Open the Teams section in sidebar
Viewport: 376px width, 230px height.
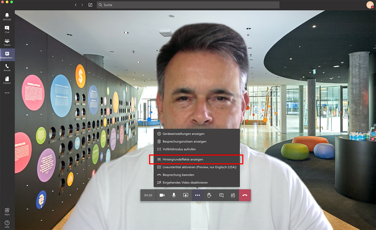(x=7, y=42)
